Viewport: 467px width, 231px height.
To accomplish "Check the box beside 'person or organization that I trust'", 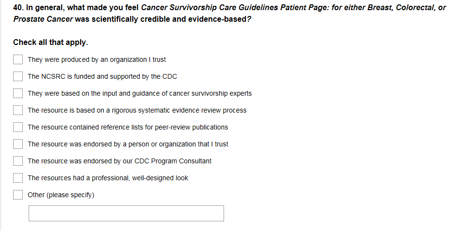I will pos(18,144).
